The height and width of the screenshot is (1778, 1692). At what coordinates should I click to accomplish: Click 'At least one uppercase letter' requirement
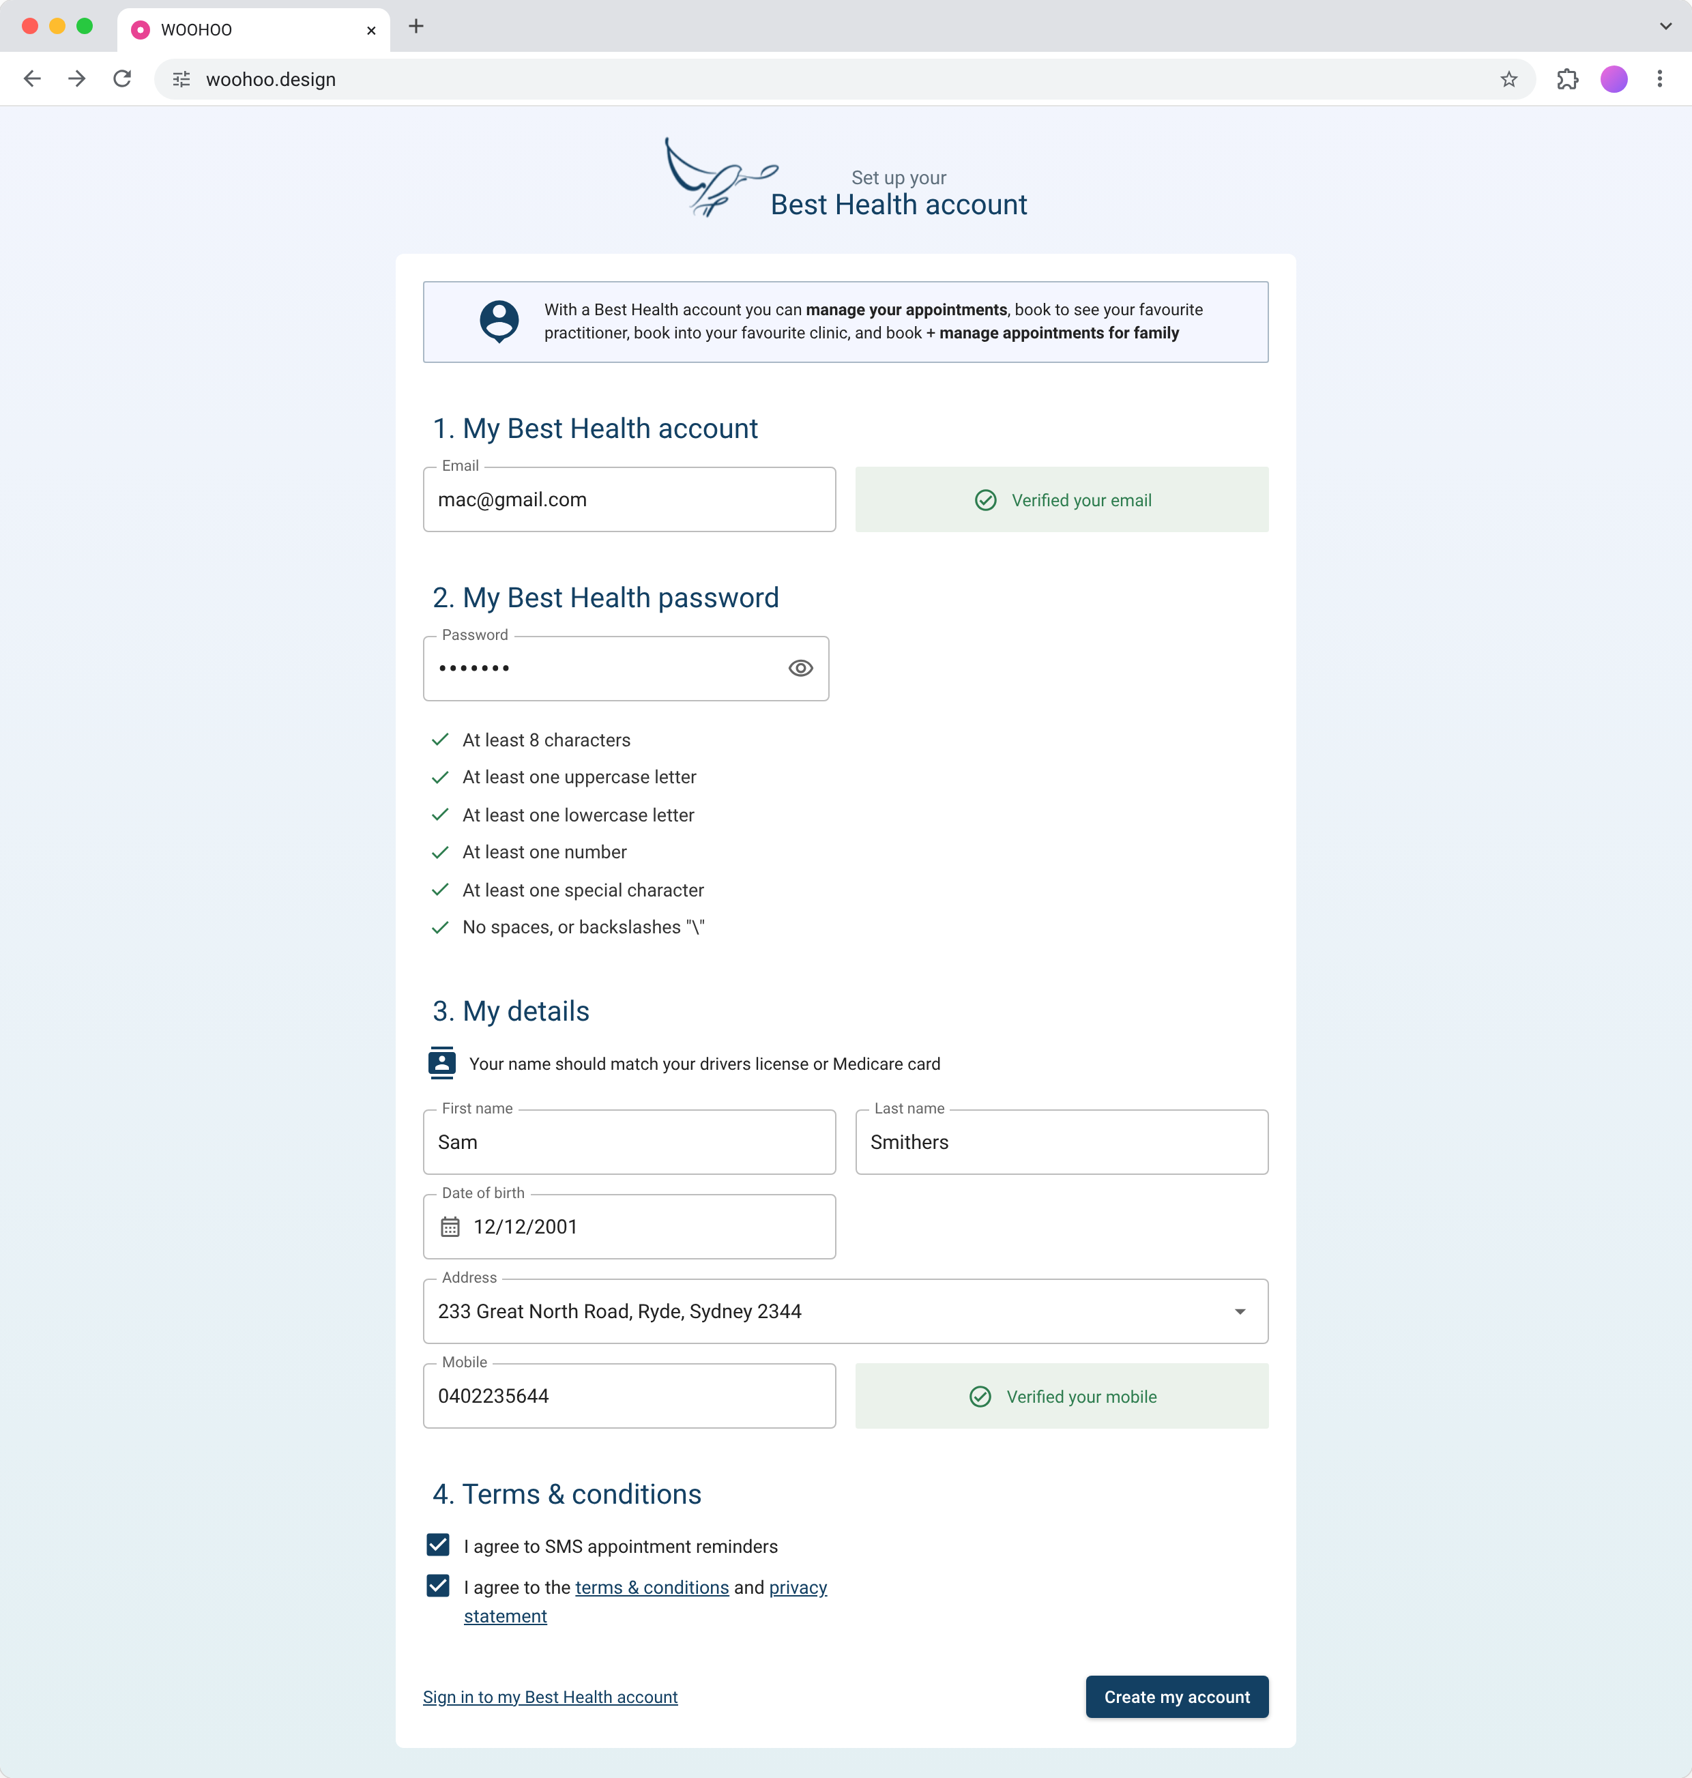point(579,776)
